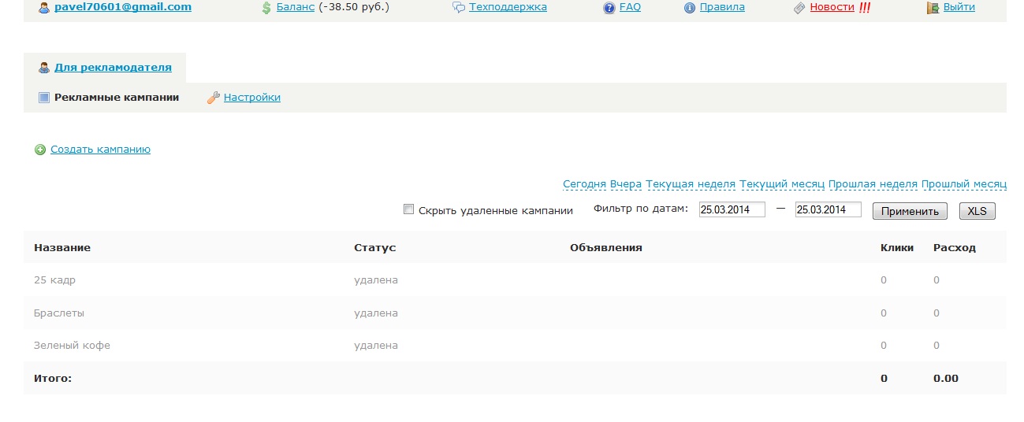This screenshot has height=422, width=1024.
Task: Click the Итого: total row label
Action: (x=53, y=379)
